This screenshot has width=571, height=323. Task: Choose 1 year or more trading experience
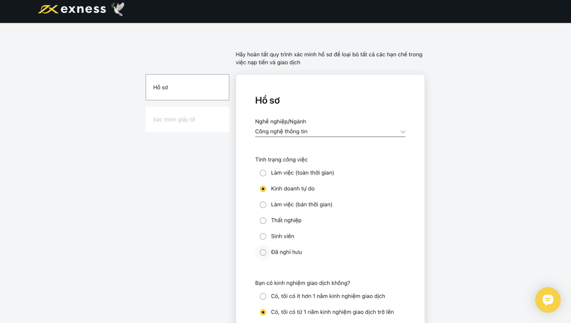[x=263, y=312]
